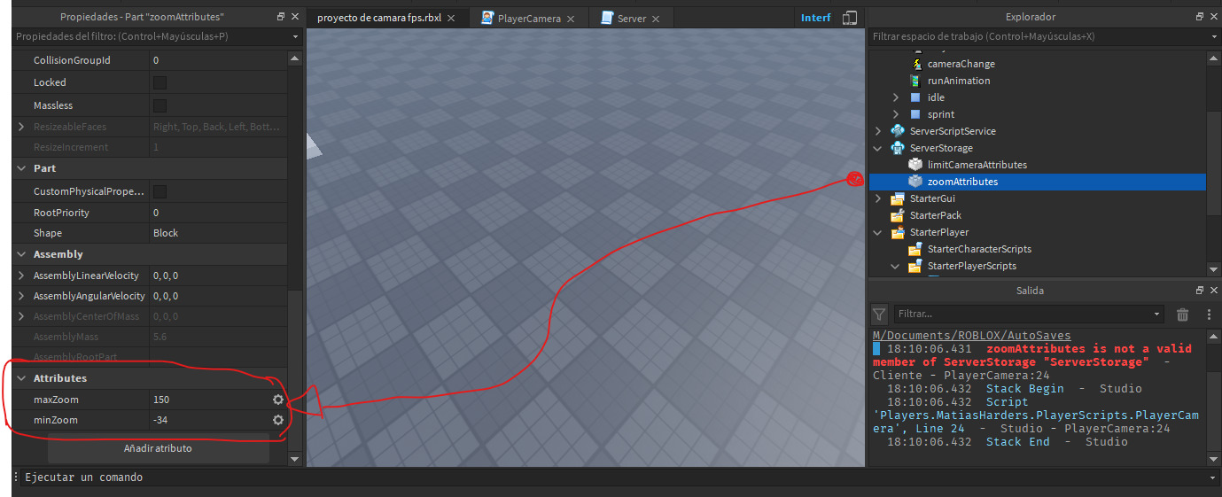Screen dimensions: 1222x497
Task: Close the proyecto de camara fps.rbxl tab
Action: pos(451,19)
